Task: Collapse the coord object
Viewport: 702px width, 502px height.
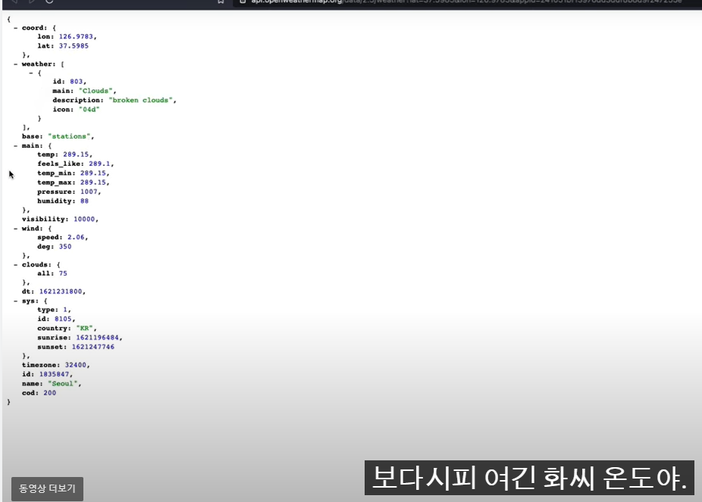Action: click(x=16, y=28)
